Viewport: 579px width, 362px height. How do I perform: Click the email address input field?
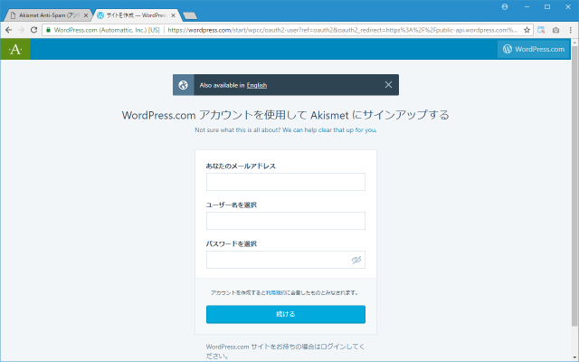(x=286, y=182)
